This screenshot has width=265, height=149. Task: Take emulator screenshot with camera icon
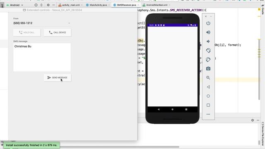coord(208,69)
